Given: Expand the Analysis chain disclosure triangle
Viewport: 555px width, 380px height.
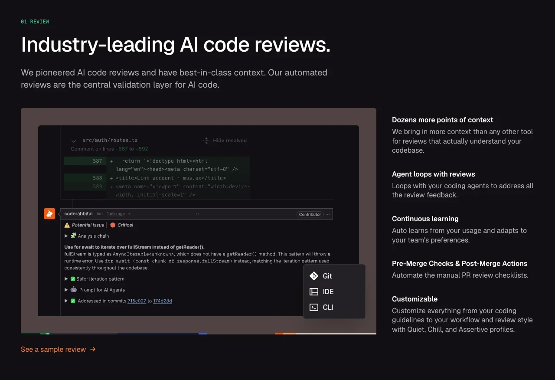Looking at the screenshot, I should (66, 236).
